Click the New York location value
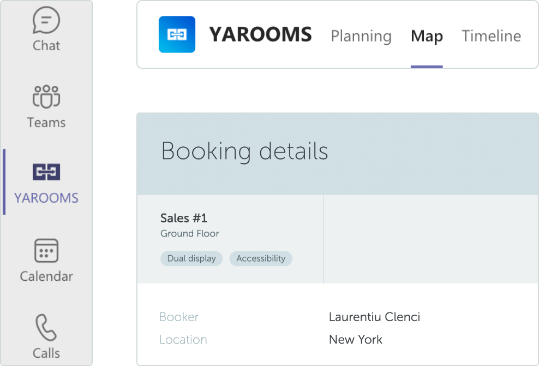Image resolution: width=539 pixels, height=366 pixels. pyautogui.click(x=356, y=339)
